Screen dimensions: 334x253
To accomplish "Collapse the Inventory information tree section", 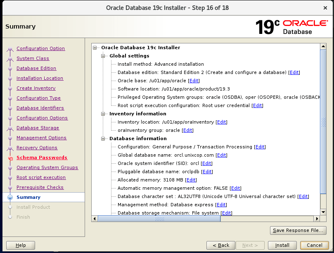I will click(103, 114).
